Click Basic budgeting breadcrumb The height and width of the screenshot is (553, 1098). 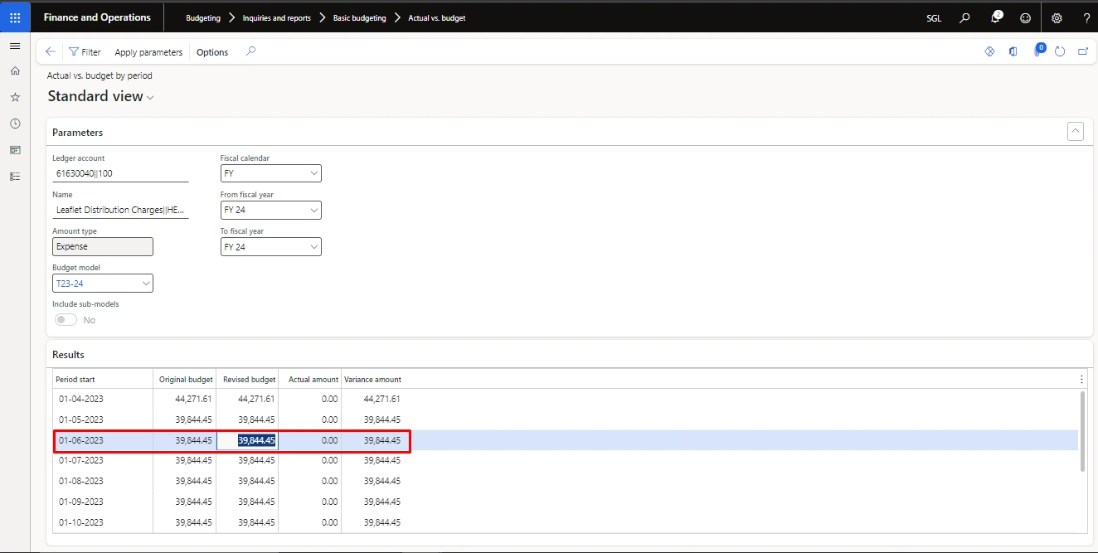(360, 17)
